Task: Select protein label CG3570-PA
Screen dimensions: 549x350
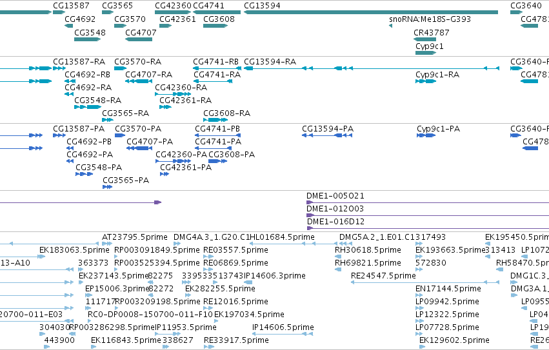Action: pyautogui.click(x=138, y=129)
